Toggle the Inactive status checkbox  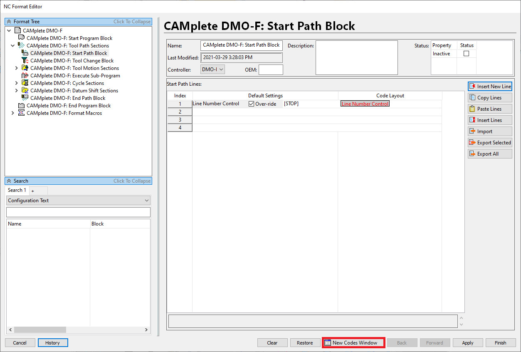[466, 54]
